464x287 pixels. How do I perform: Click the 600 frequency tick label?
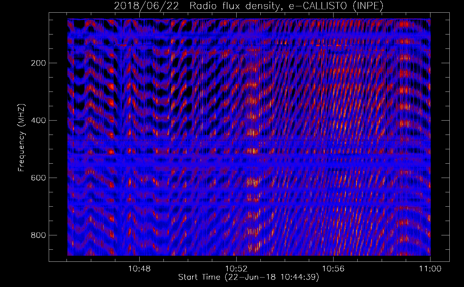click(38, 178)
